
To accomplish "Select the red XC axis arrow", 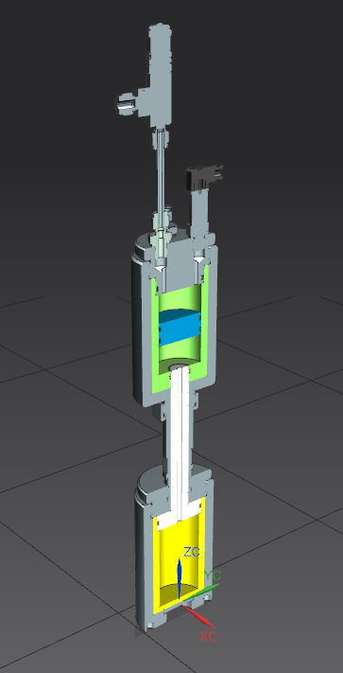I will pyautogui.click(x=198, y=616).
